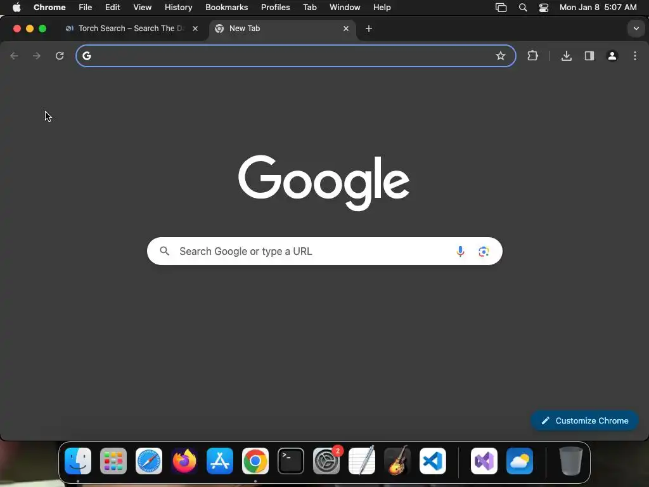Screen dimensions: 649x487
Task: Open the profile avatar icon
Action: pyautogui.click(x=612, y=56)
